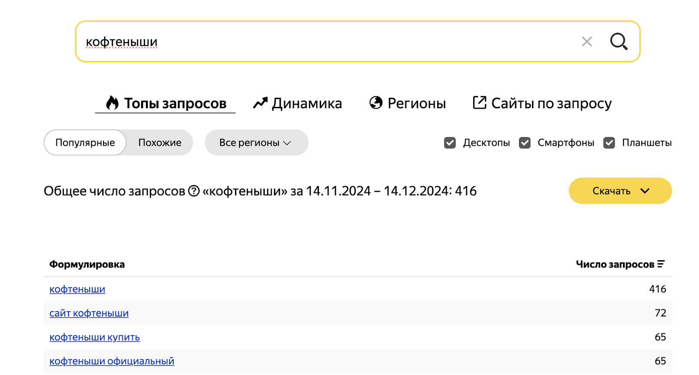699x375 pixels.
Task: Clear the search field with the X icon
Action: tap(587, 41)
